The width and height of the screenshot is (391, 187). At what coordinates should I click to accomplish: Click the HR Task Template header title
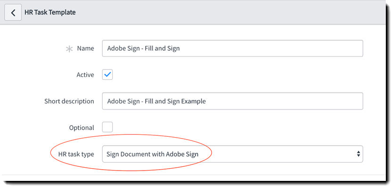tap(50, 12)
